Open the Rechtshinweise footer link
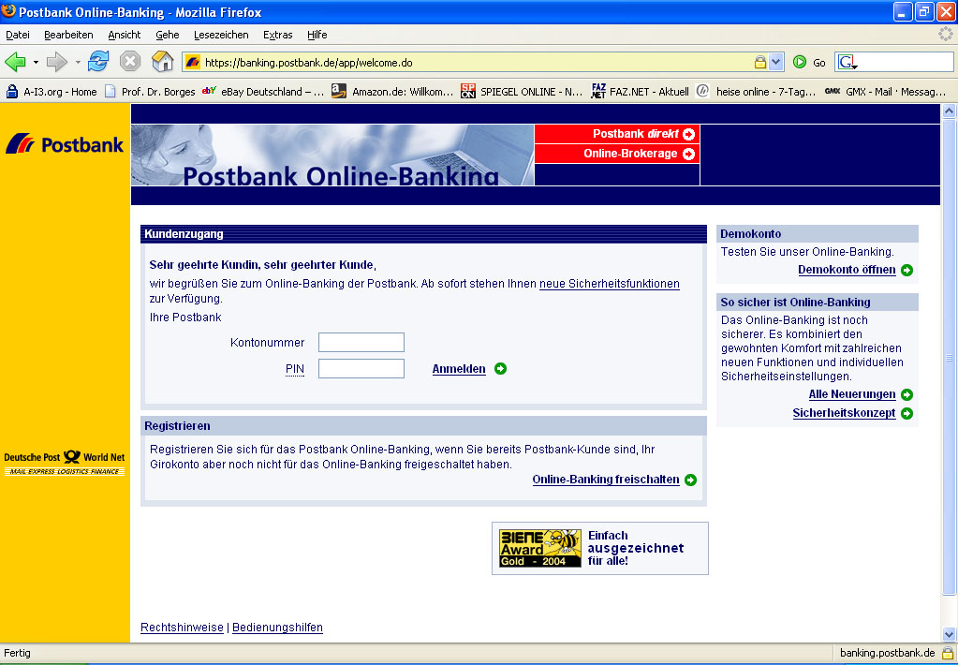The width and height of the screenshot is (958, 665). click(x=182, y=628)
